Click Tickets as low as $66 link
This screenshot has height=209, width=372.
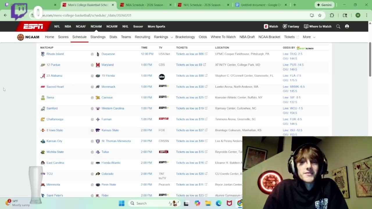[x=192, y=54]
